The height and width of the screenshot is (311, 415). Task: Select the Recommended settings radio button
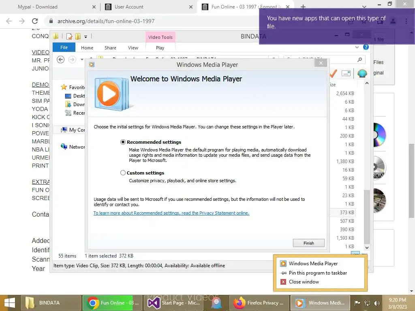tap(123, 142)
